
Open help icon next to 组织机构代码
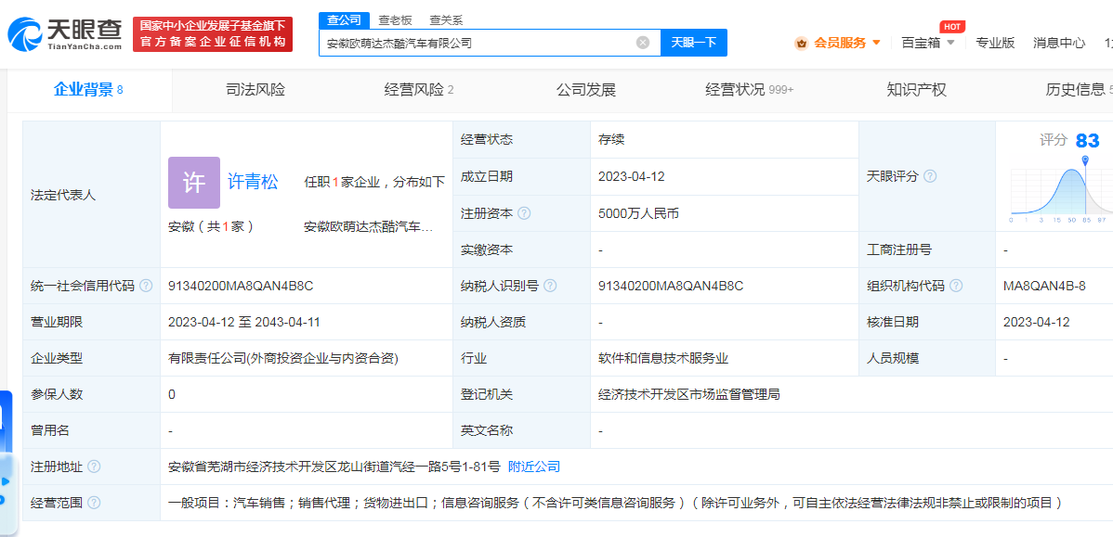(956, 286)
